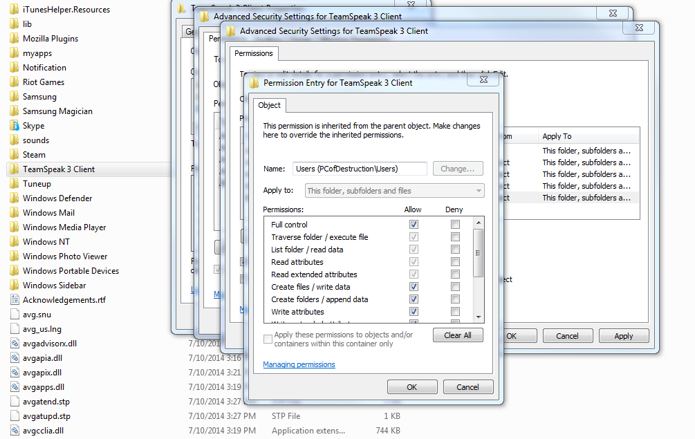The width and height of the screenshot is (695, 439).
Task: Check Deny for Read attributes
Action: click(455, 262)
